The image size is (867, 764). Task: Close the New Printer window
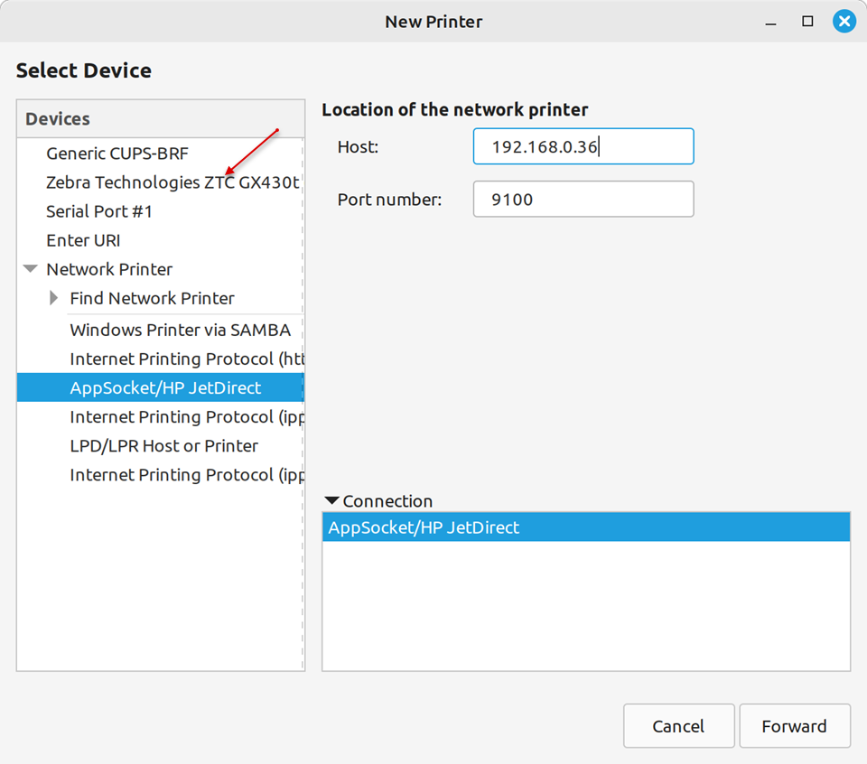pos(844,22)
